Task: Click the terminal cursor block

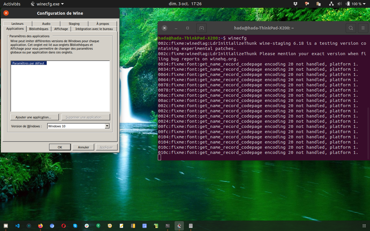Action: tap(160, 157)
